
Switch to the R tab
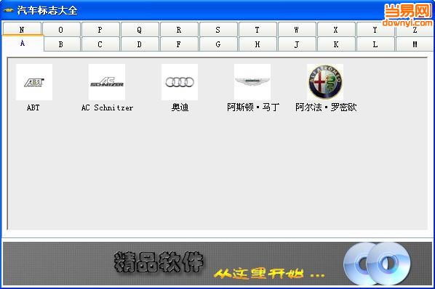(x=179, y=29)
